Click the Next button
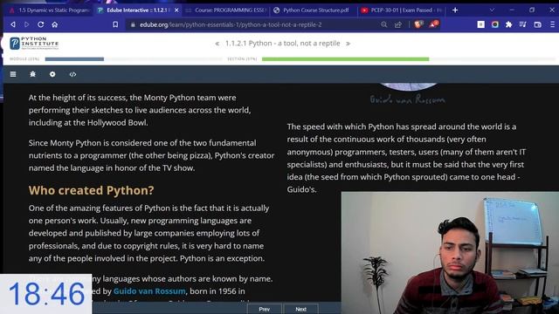The image size is (559, 314). click(300, 309)
